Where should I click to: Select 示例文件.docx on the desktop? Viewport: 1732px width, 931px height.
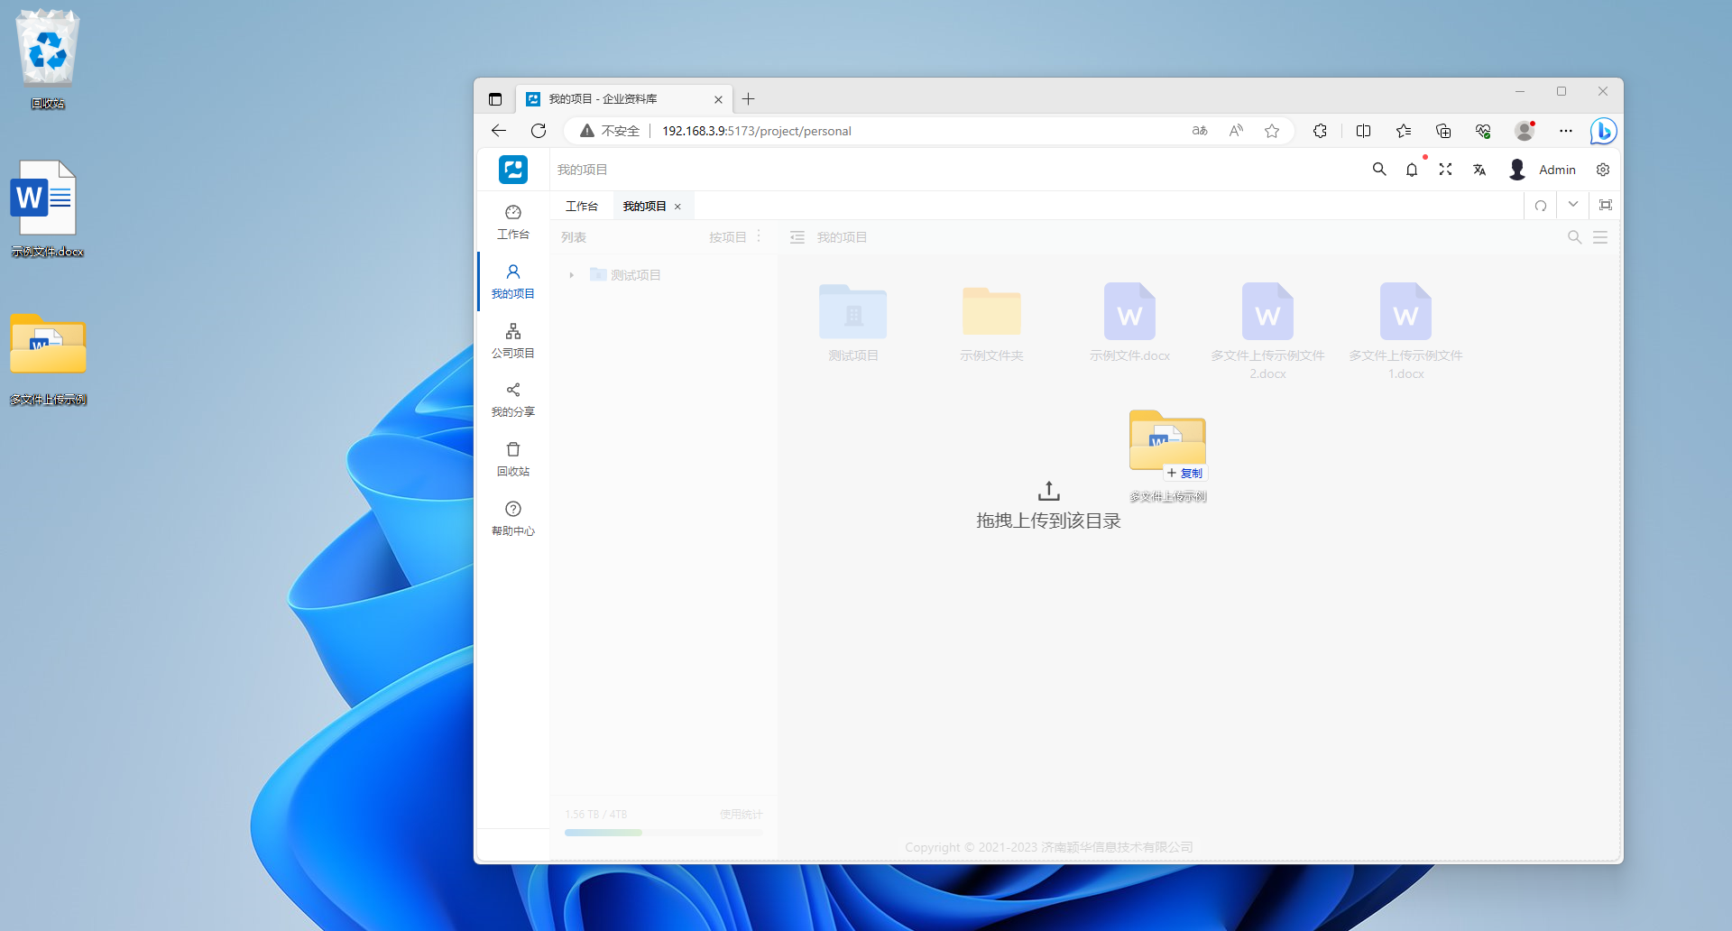pos(47,207)
